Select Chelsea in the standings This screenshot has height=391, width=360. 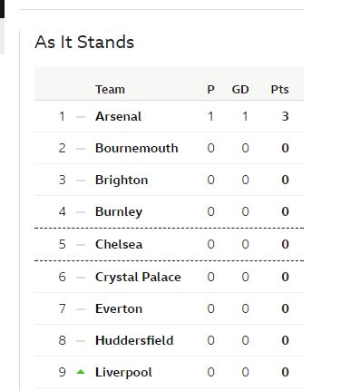pyautogui.click(x=119, y=244)
